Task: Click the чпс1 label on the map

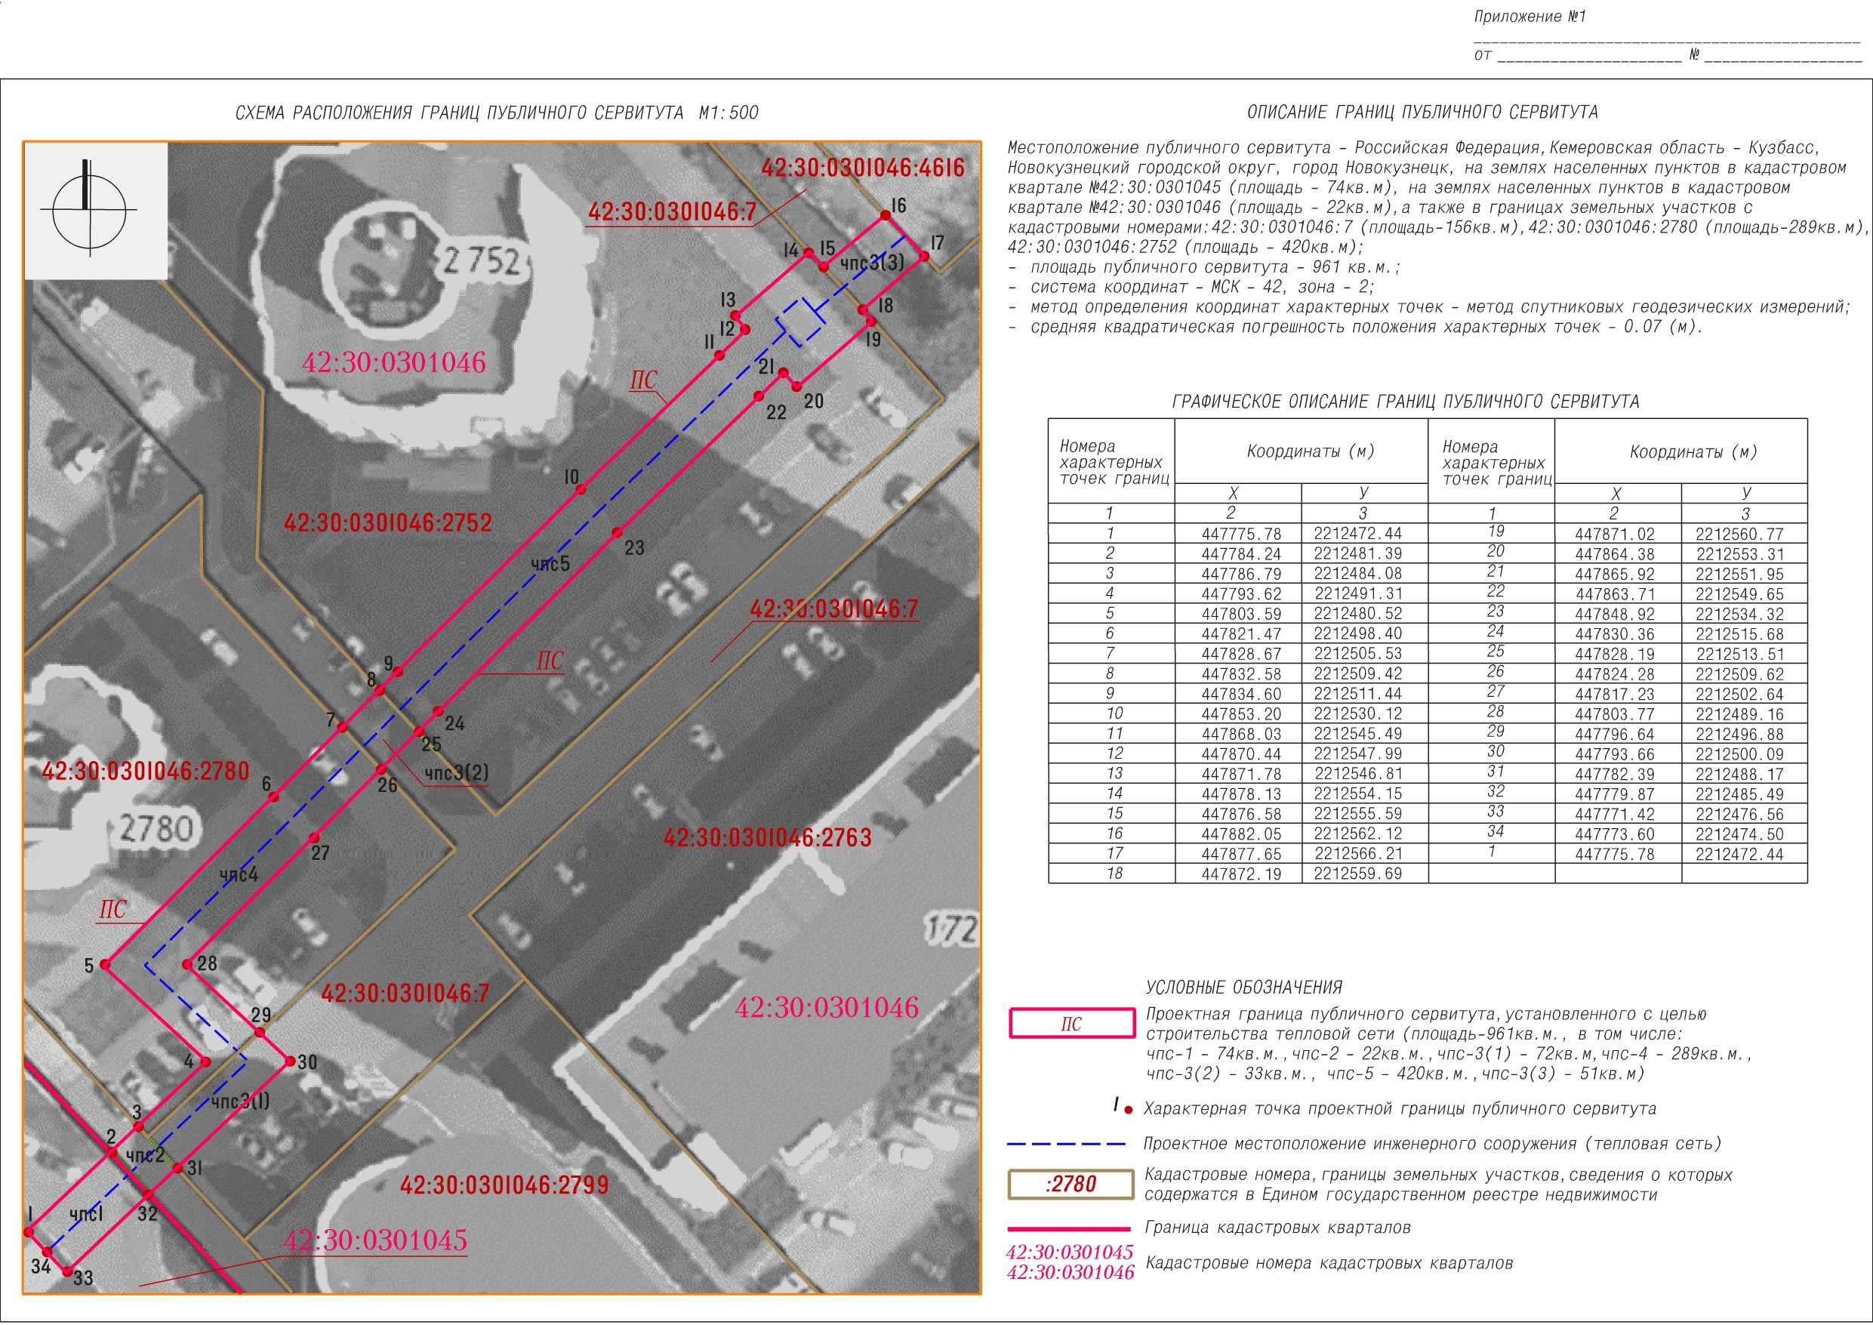Action: (87, 1215)
